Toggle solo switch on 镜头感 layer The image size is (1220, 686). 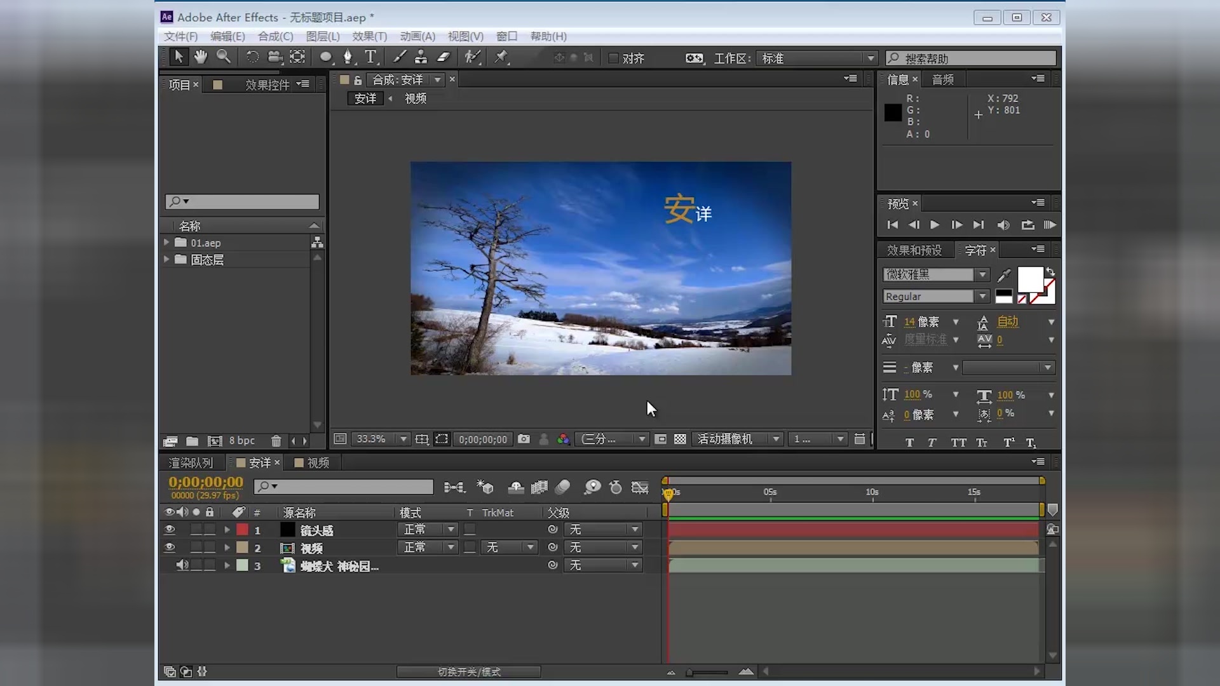click(x=196, y=529)
